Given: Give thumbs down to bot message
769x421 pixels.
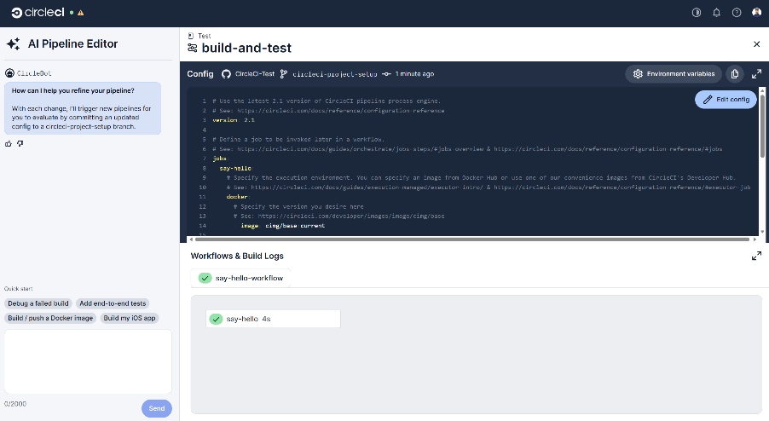Looking at the screenshot, I should [x=20, y=144].
